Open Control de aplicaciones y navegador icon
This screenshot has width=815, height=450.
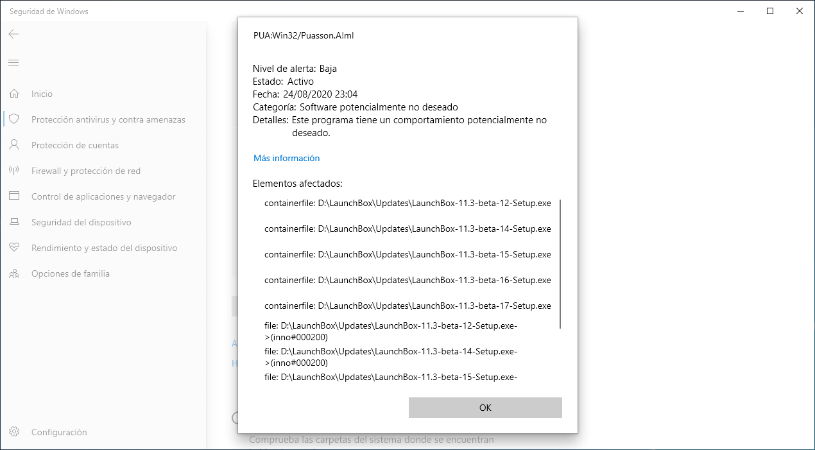14,196
